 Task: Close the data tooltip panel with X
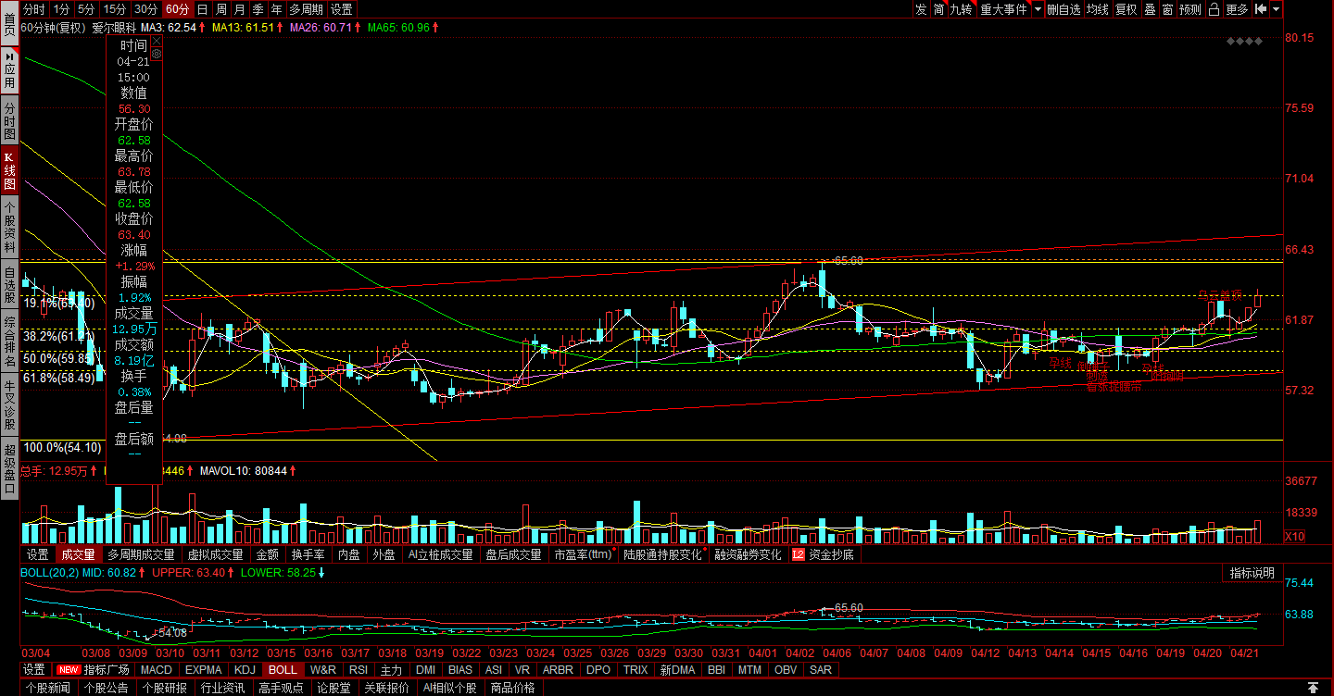[156, 42]
